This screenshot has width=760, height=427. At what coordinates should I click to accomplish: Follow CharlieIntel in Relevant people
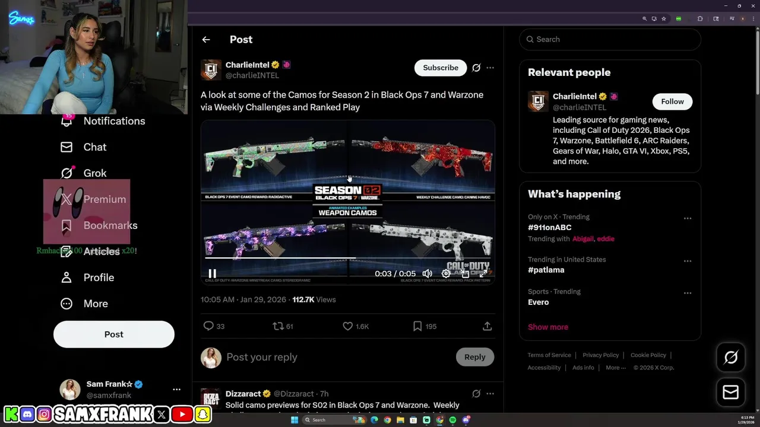coord(673,101)
